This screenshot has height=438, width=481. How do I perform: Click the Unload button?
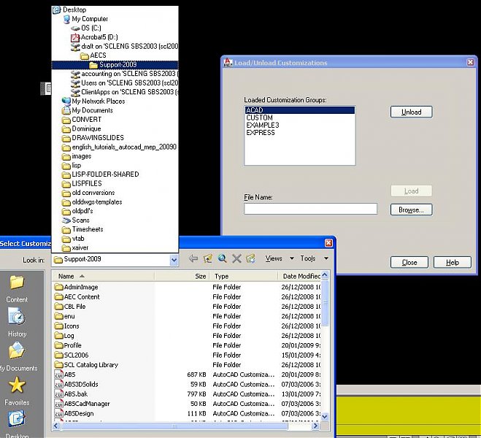click(x=412, y=112)
